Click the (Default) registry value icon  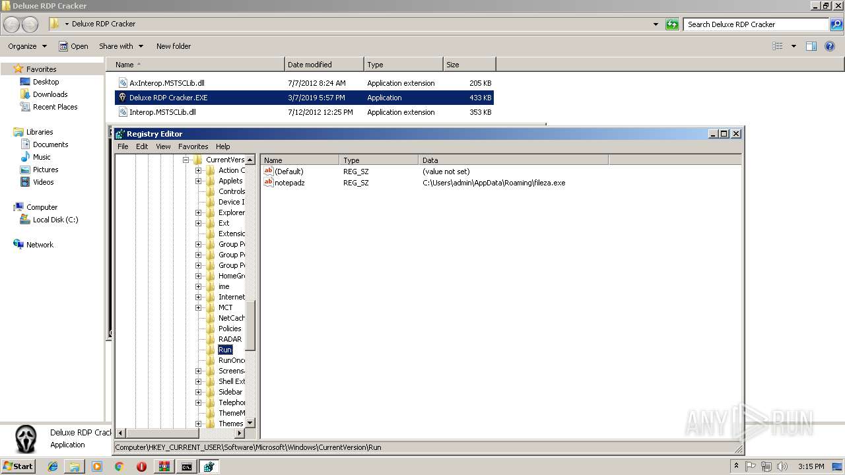tap(269, 171)
